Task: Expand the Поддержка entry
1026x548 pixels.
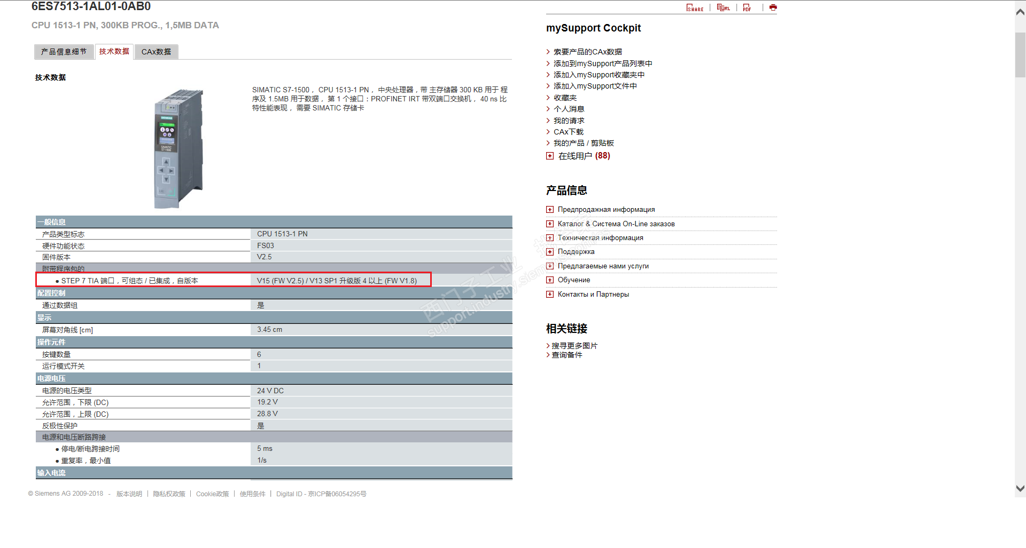Action: (550, 252)
